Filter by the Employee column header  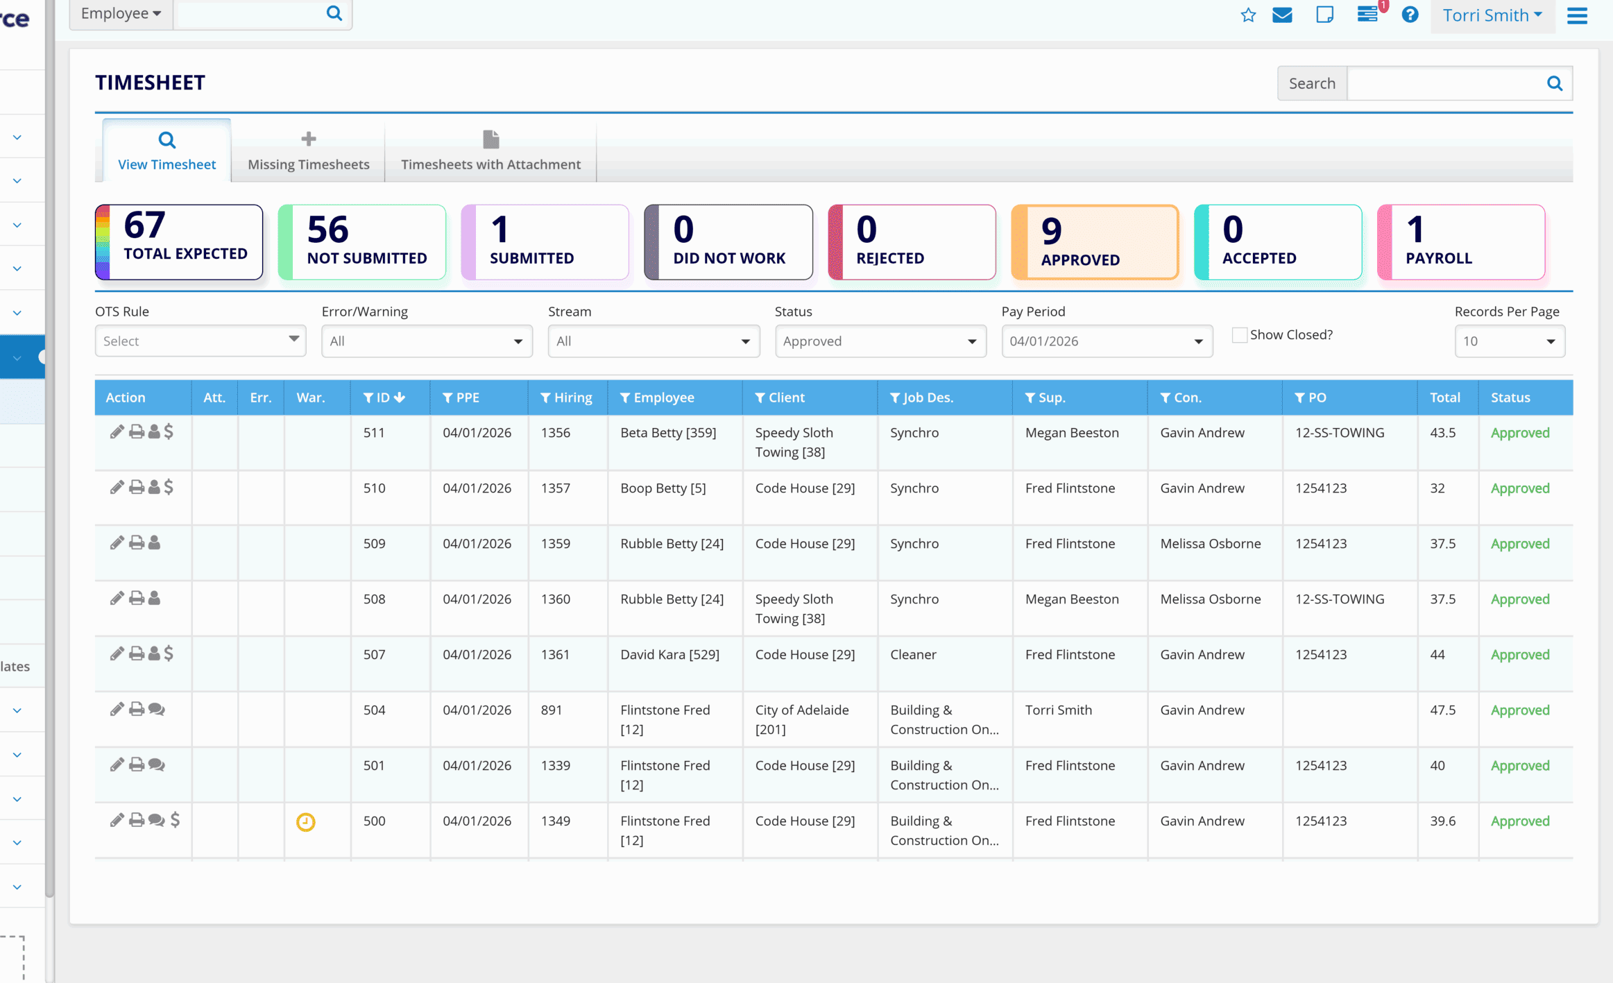[x=656, y=398]
